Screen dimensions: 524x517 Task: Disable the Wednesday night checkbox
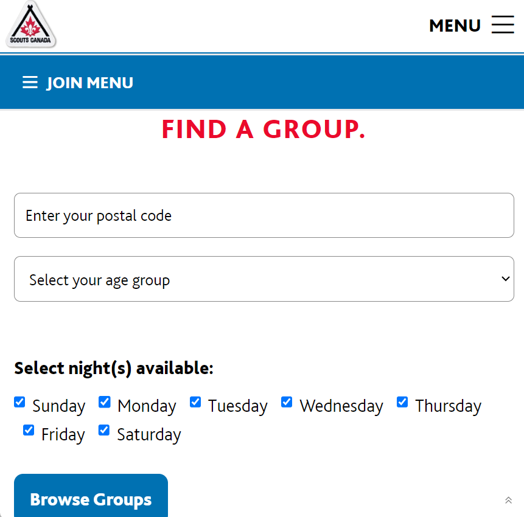(x=287, y=402)
